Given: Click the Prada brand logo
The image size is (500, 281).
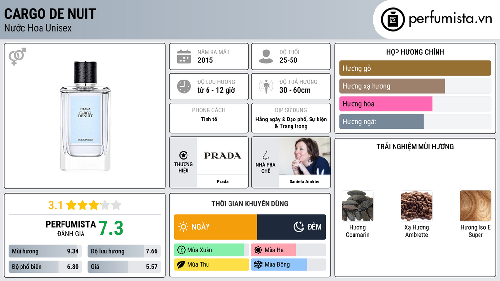Looking at the screenshot, I should pos(222,156).
